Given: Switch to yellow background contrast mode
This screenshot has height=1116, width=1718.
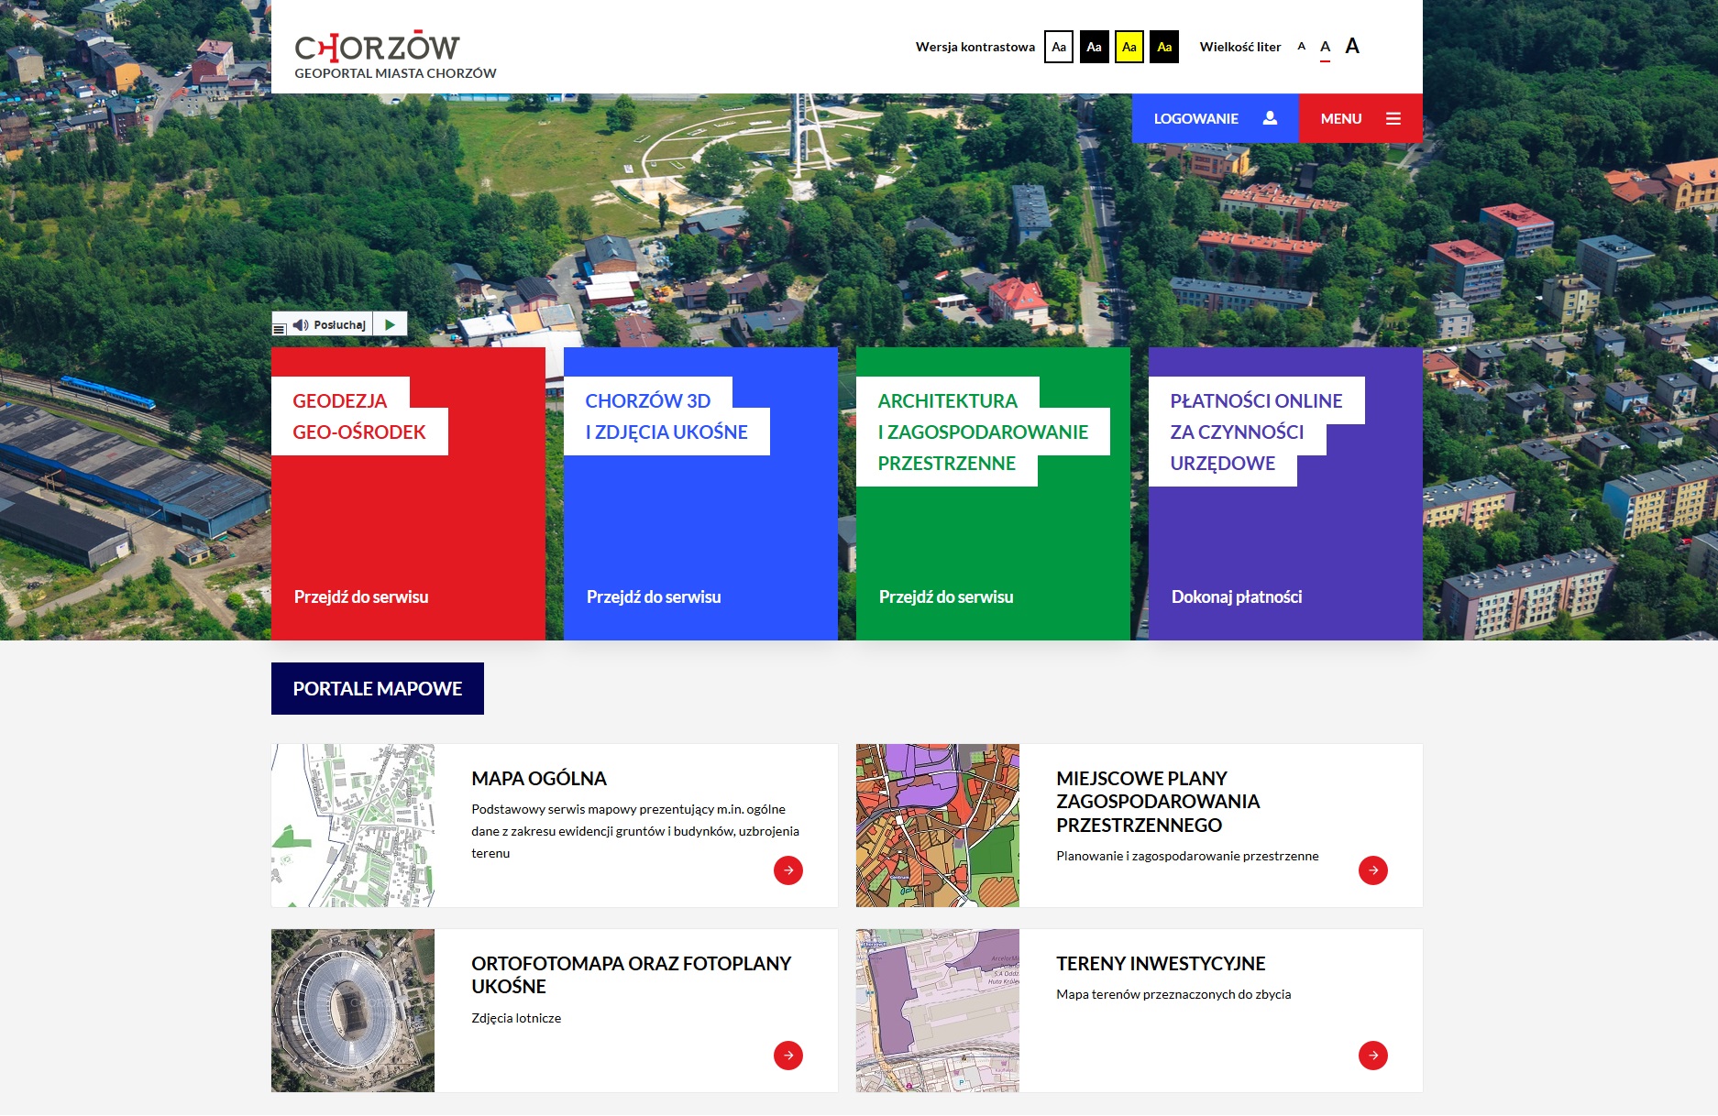Looking at the screenshot, I should tap(1129, 47).
